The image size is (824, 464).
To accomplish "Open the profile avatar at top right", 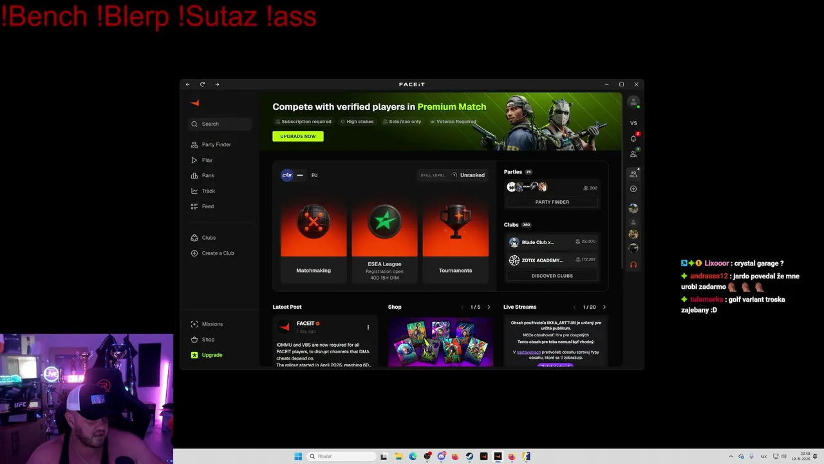I will point(633,102).
